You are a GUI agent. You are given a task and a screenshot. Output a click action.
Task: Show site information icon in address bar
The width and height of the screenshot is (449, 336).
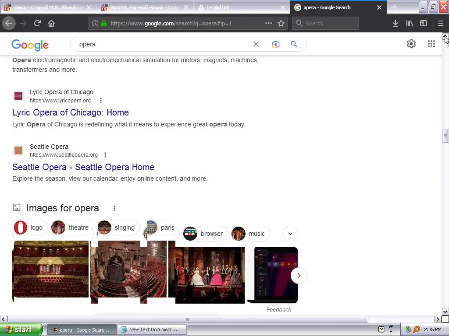(x=95, y=24)
